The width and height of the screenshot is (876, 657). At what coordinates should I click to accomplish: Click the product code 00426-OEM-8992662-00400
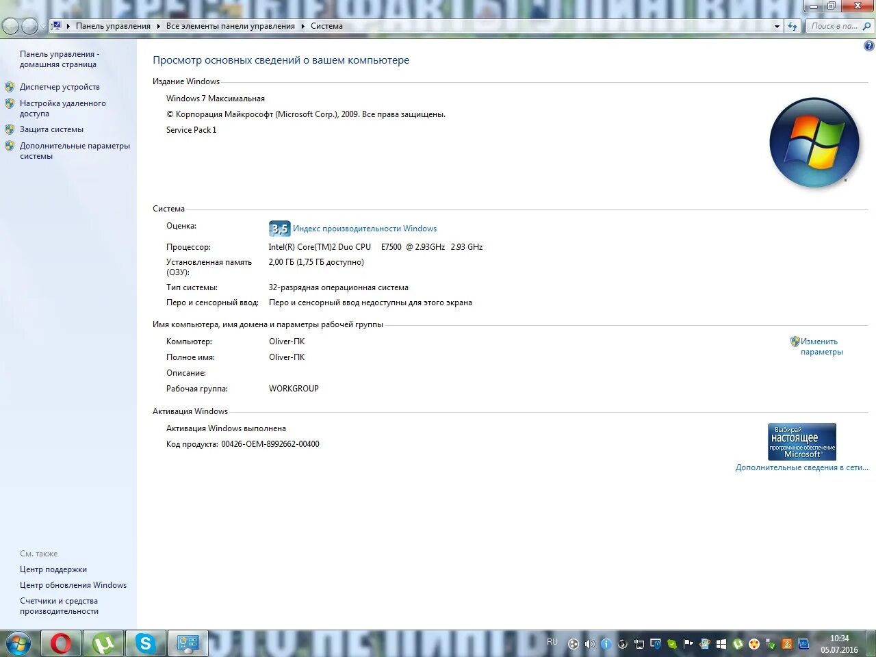click(x=270, y=444)
